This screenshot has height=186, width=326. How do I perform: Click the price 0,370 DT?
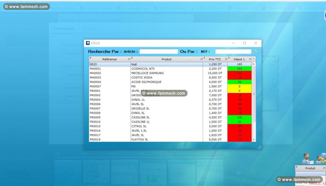click(215, 100)
